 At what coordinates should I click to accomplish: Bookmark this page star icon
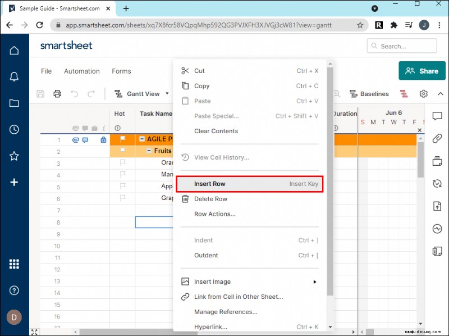360,25
